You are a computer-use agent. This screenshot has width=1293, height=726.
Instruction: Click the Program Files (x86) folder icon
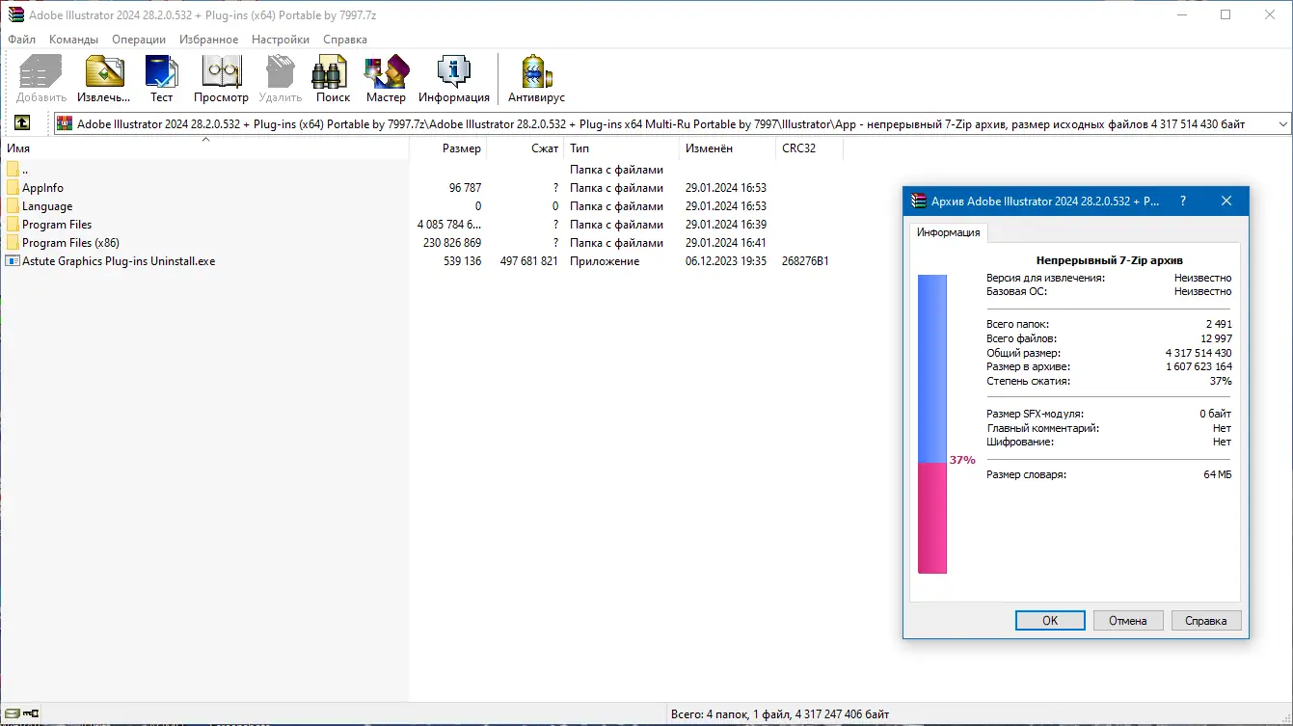pyautogui.click(x=13, y=243)
